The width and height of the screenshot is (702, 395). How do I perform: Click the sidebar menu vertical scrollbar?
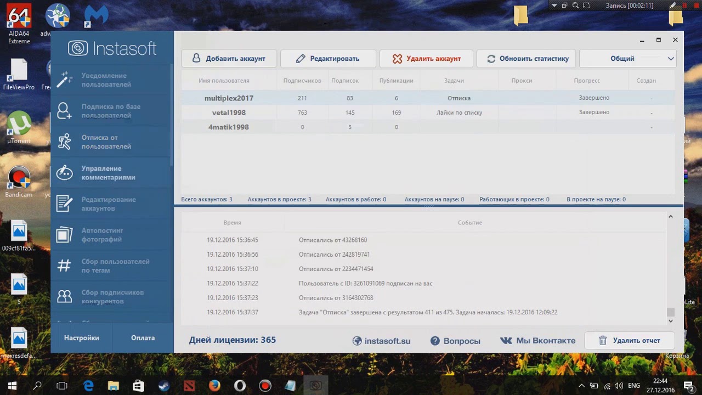click(x=171, y=115)
